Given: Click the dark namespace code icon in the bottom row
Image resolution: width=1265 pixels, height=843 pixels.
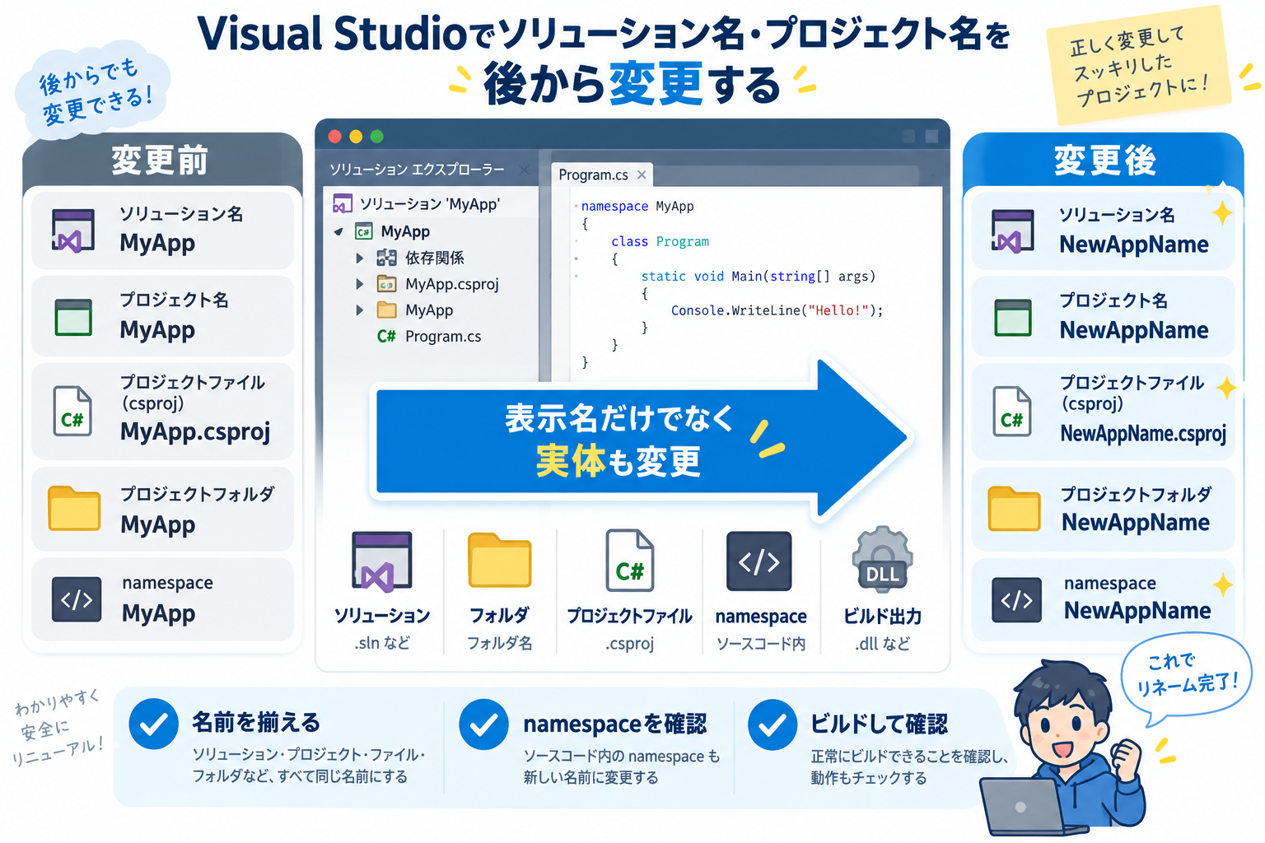Looking at the screenshot, I should [x=759, y=561].
